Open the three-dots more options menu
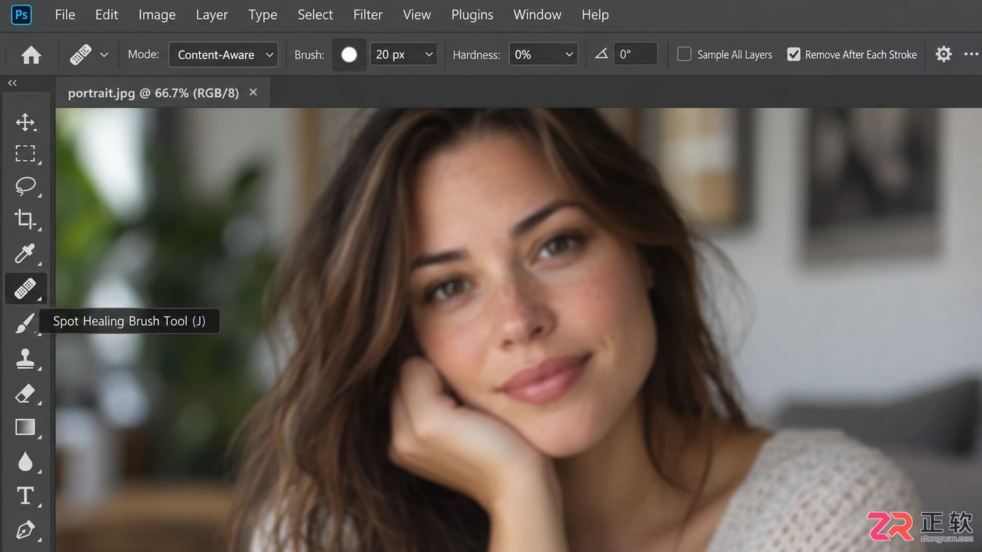The image size is (982, 552). coord(972,54)
